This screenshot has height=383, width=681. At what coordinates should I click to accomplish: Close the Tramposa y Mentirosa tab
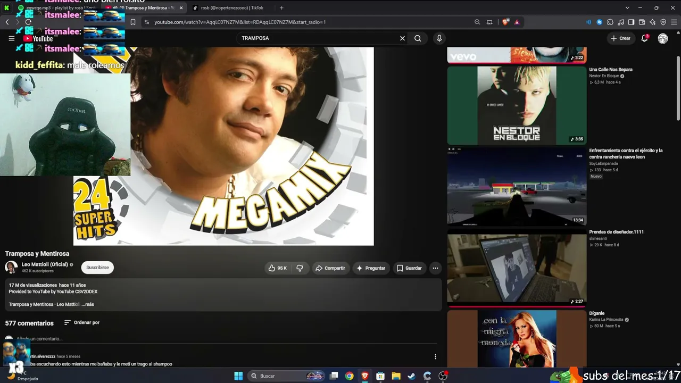181,8
